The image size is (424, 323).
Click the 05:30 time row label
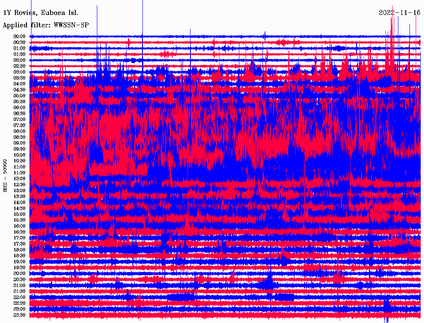(19, 102)
